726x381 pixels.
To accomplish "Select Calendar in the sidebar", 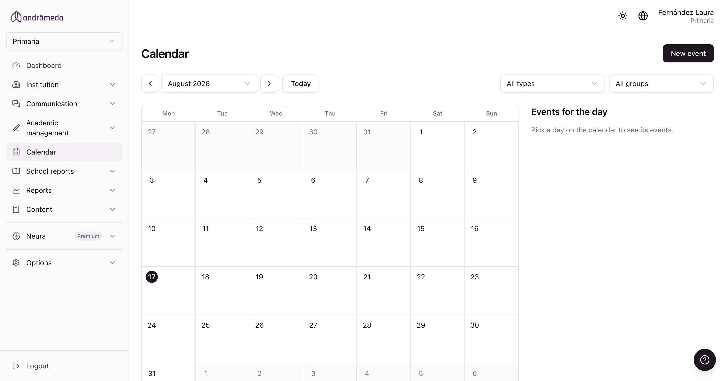I will 64,152.
